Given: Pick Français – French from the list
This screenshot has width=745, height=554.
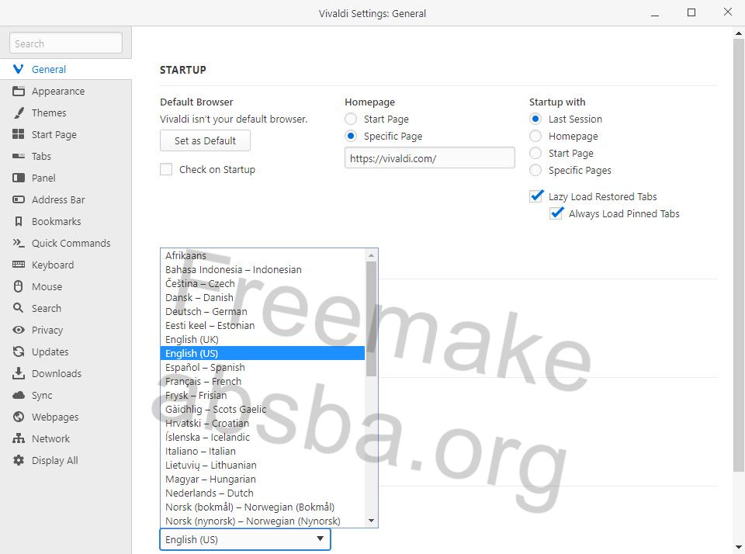Looking at the screenshot, I should point(263,382).
